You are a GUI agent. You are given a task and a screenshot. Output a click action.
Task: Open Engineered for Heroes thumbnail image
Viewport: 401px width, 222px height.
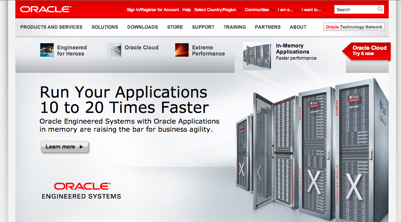click(47, 50)
